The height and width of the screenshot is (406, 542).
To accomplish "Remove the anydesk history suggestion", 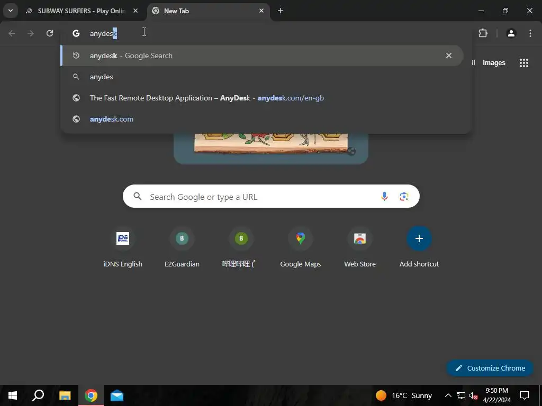I will click(449, 56).
